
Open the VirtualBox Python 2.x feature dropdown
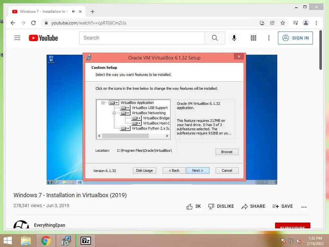pyautogui.click(x=125, y=128)
